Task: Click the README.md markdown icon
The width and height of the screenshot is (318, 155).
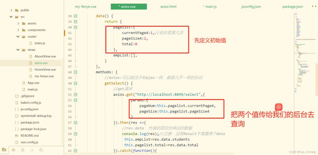Action: pos(17,136)
